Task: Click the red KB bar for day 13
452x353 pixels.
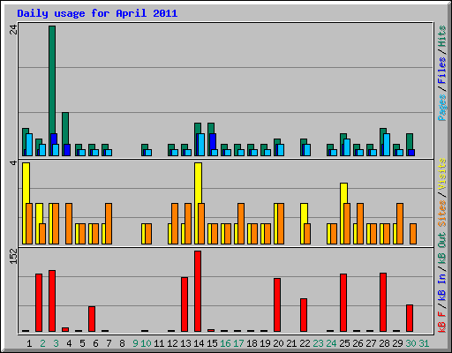Action: 185,304
